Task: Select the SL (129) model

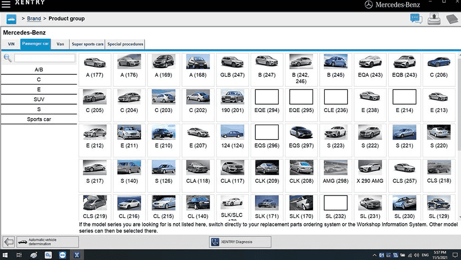Action: coord(439,207)
